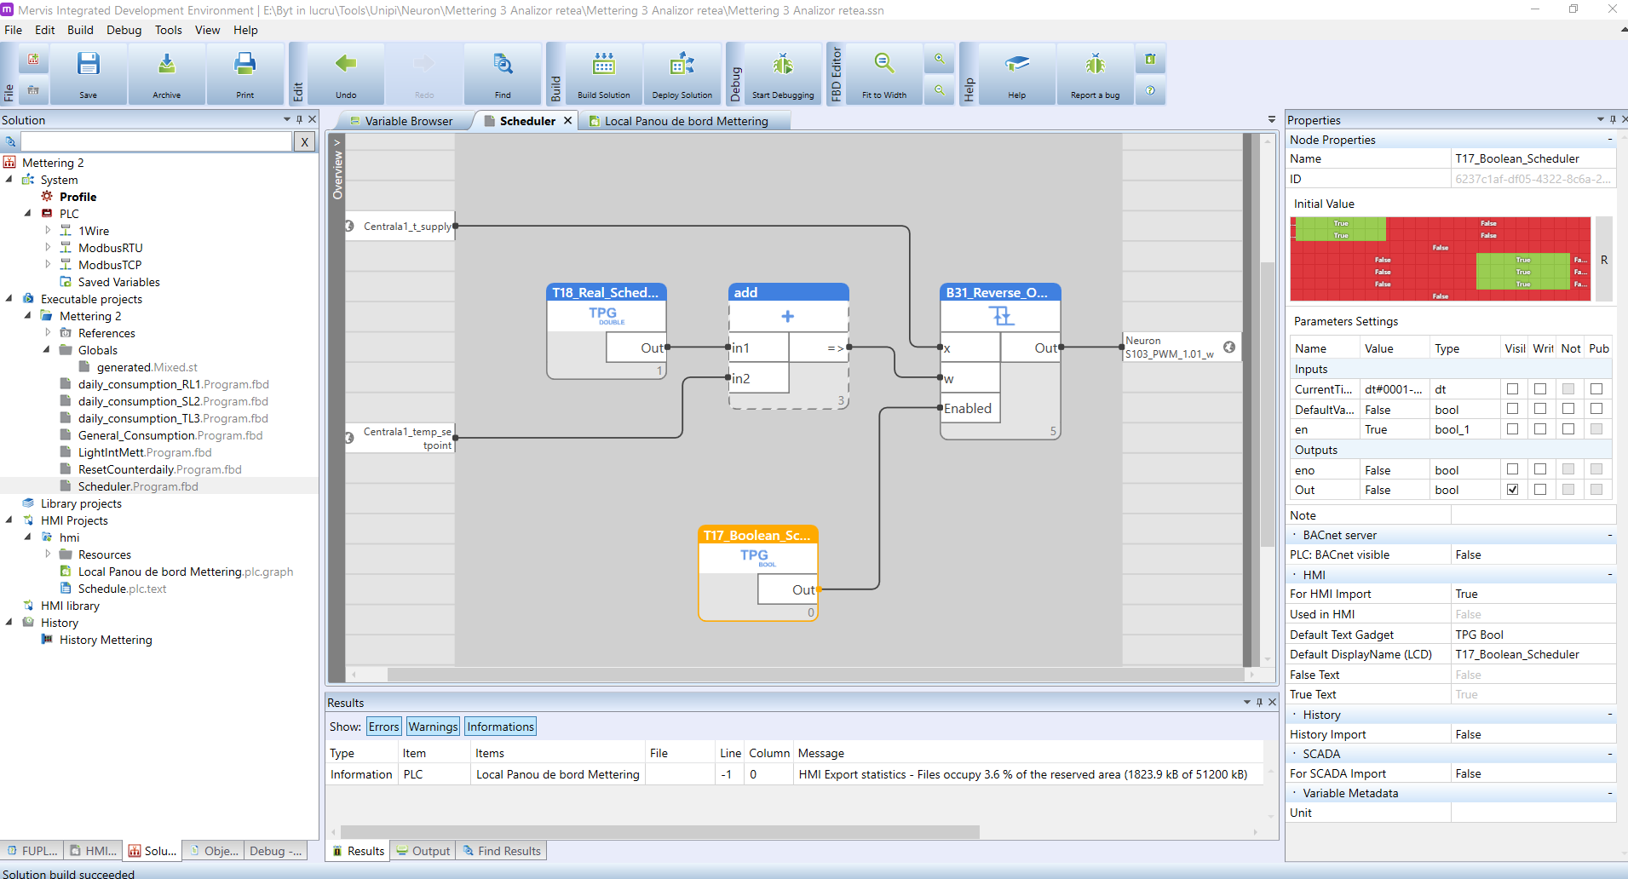Click the Deploy Solution icon
Viewport: 1628px width, 879px height.
click(x=682, y=66)
